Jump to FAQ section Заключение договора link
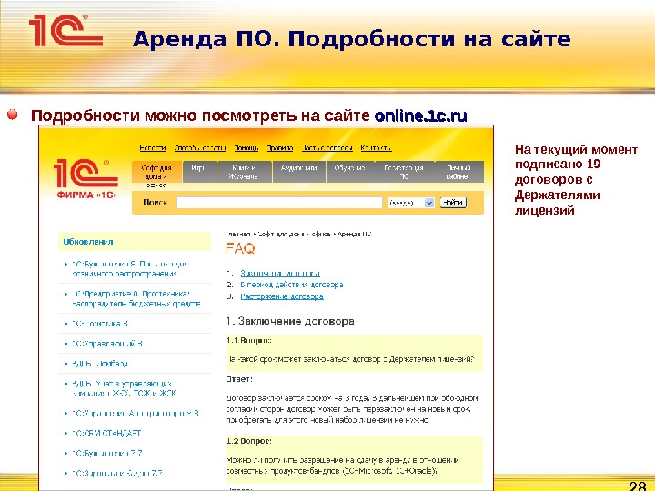Image resolution: width=655 pixels, height=491 pixels. (x=280, y=273)
